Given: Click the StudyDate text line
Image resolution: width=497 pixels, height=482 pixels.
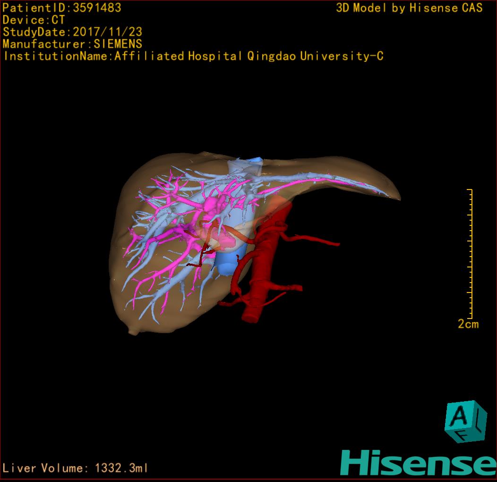Looking at the screenshot, I should [x=72, y=32].
